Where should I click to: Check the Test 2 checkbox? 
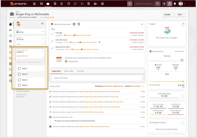[x=19, y=74]
